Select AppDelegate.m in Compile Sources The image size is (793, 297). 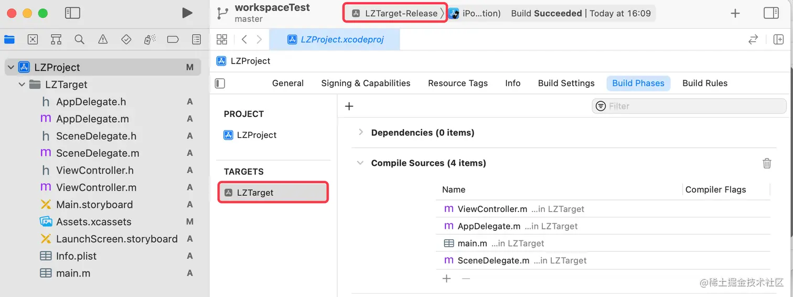[603, 226]
